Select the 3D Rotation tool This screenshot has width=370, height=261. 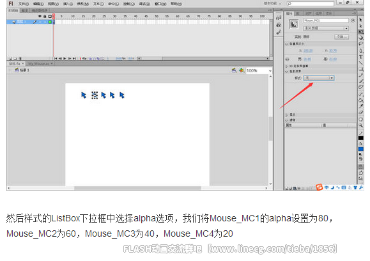point(361,38)
